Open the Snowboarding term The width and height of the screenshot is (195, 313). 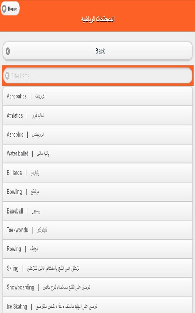pos(97,288)
